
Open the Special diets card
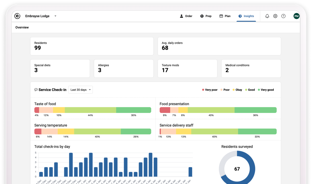[x=60, y=68]
